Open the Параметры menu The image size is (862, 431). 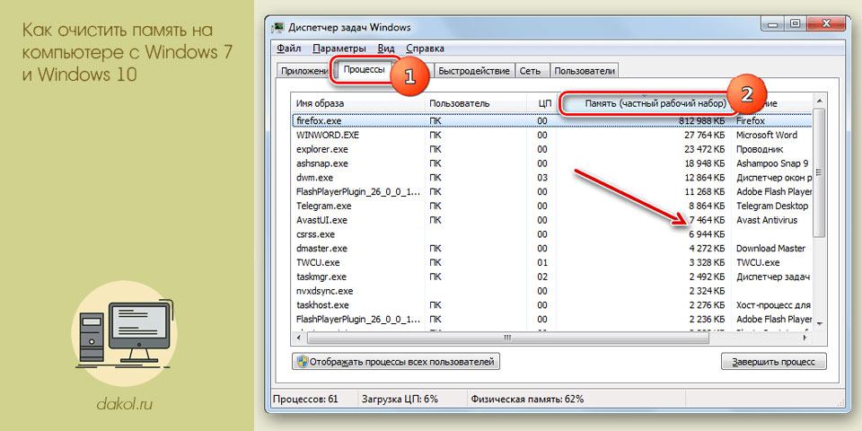point(339,48)
